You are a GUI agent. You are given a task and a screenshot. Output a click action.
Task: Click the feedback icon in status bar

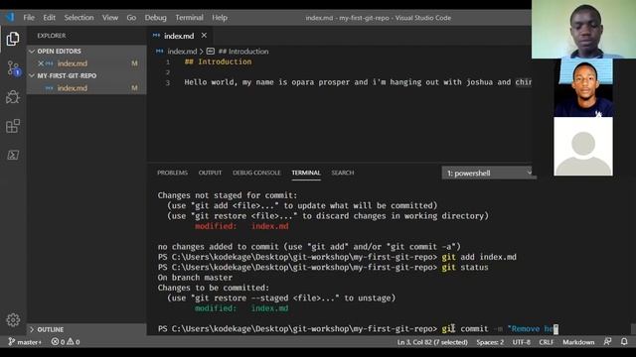click(607, 342)
